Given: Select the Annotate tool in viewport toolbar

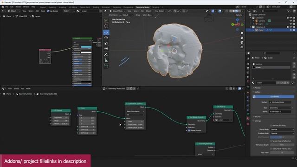Looking at the screenshot, I should coord(106,55).
